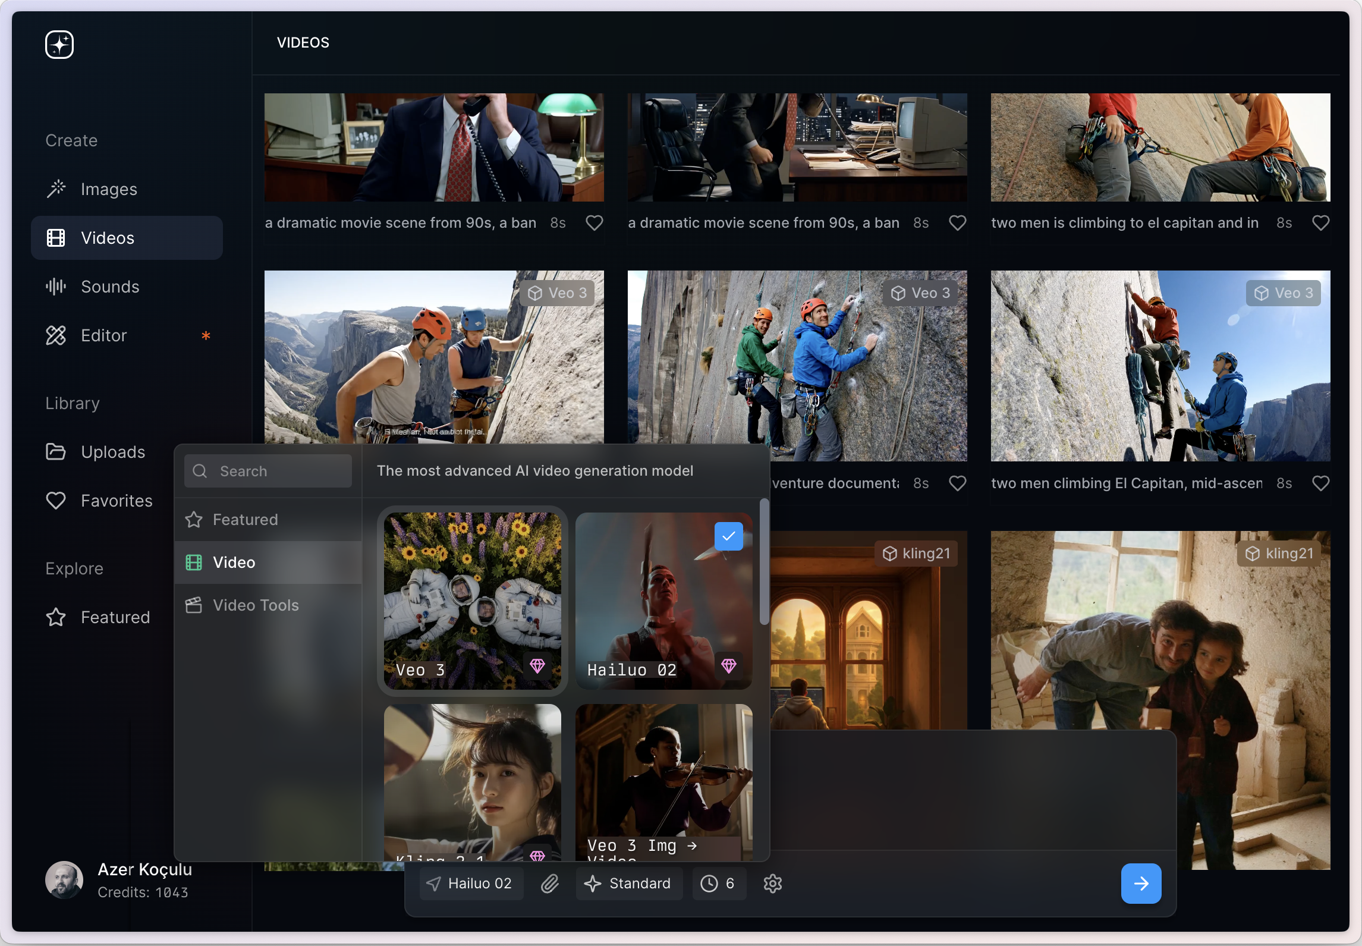Click the prompt text area
This screenshot has width=1362, height=946.
pyautogui.click(x=973, y=791)
